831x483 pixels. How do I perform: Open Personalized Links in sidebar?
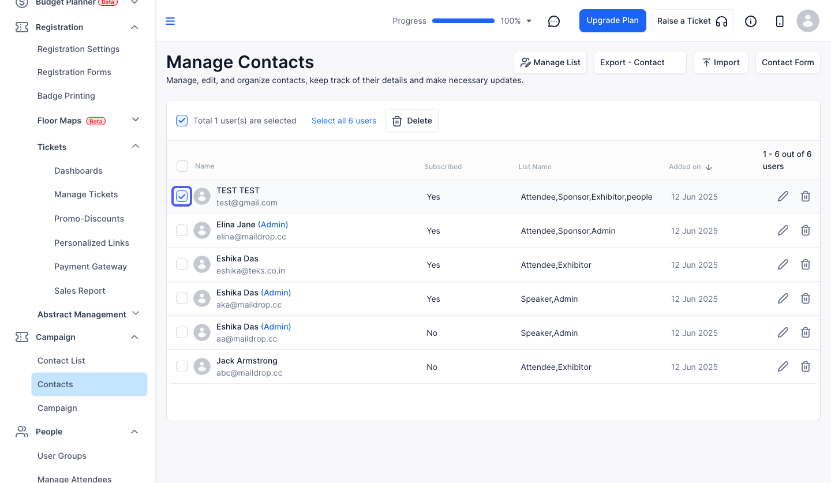click(92, 243)
